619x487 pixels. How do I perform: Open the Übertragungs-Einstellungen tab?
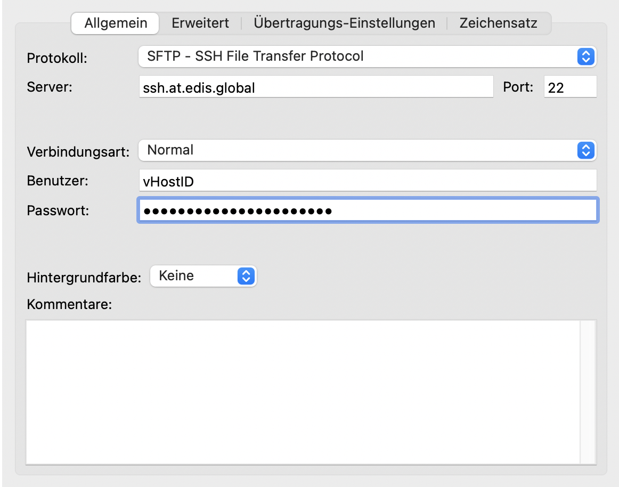coord(344,23)
